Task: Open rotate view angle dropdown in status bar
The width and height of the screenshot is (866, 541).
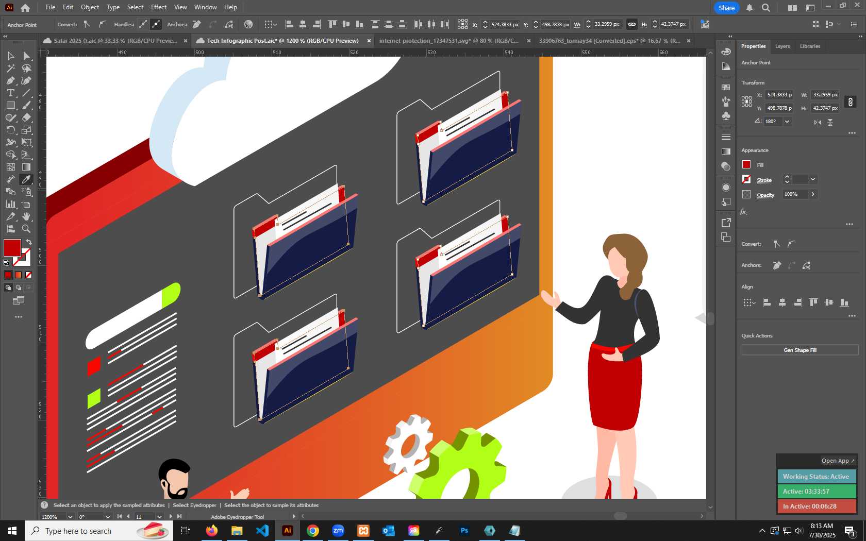Action: (x=108, y=517)
